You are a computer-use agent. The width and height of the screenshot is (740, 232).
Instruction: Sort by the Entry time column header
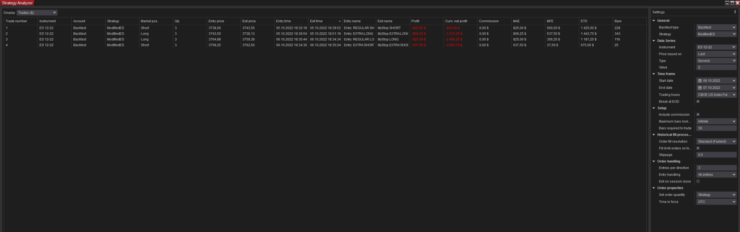pos(291,21)
